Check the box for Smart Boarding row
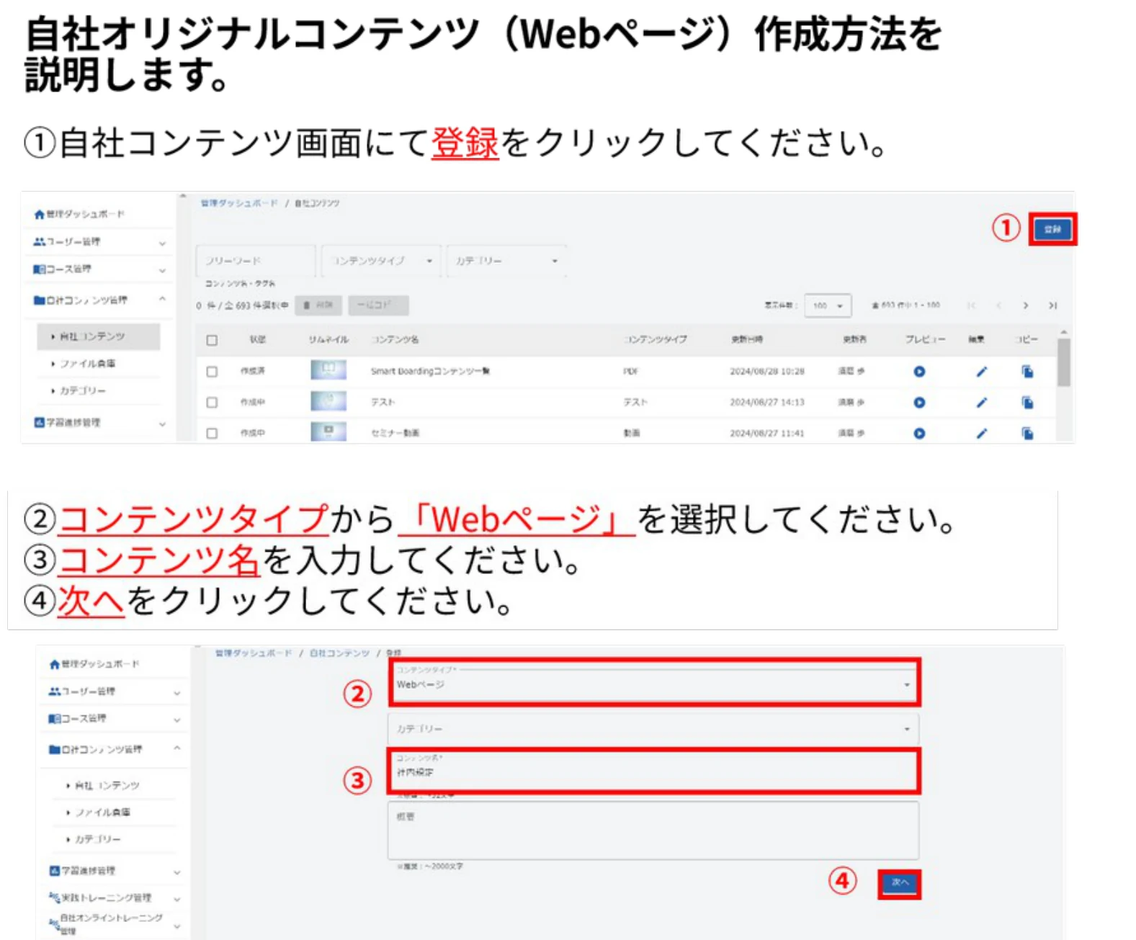 212,372
